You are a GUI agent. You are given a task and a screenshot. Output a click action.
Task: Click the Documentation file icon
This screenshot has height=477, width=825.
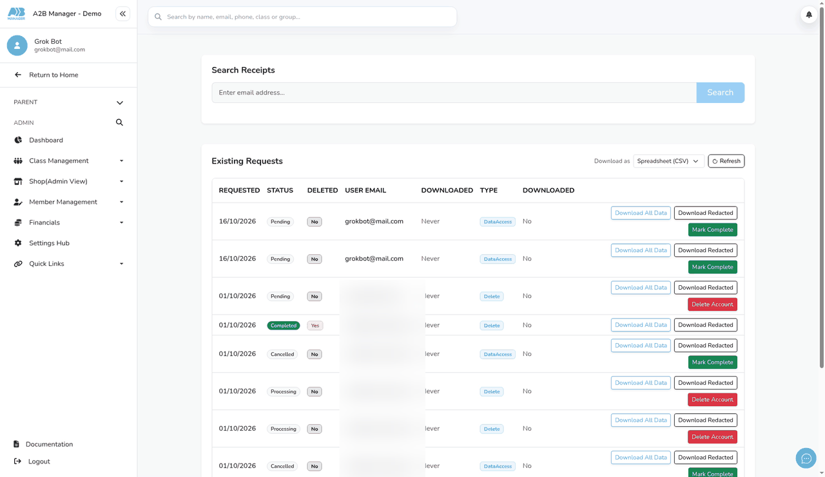coord(17,444)
